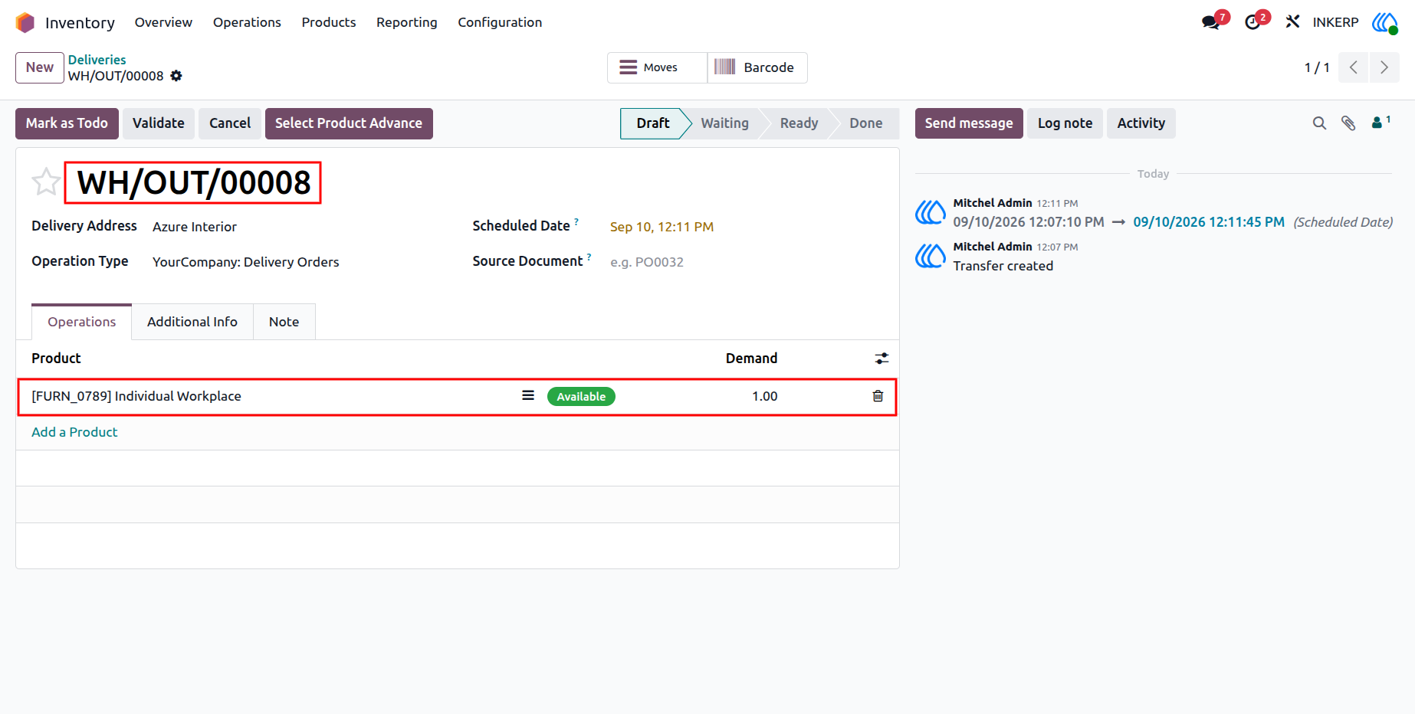Select the Ready status stage
The width and height of the screenshot is (1415, 714).
click(799, 123)
